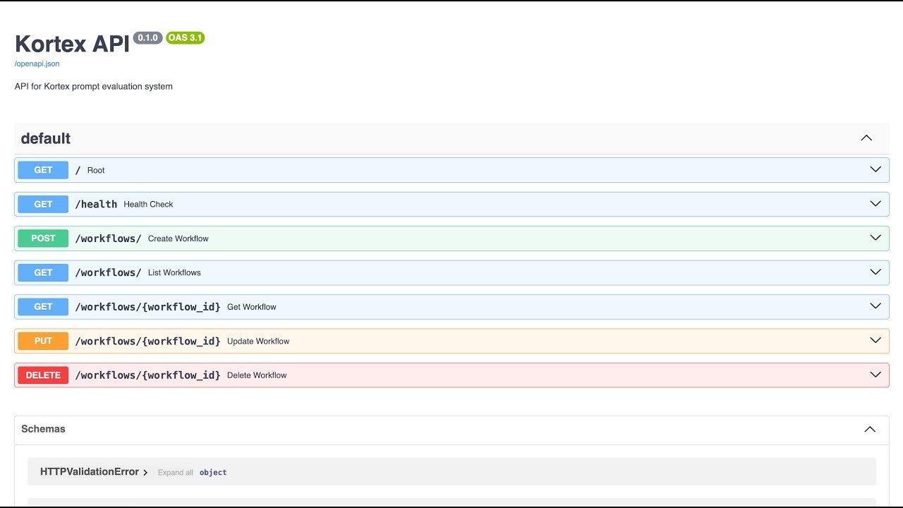
Task: Click the Kortex prompt evaluation description text
Action: 94,86
